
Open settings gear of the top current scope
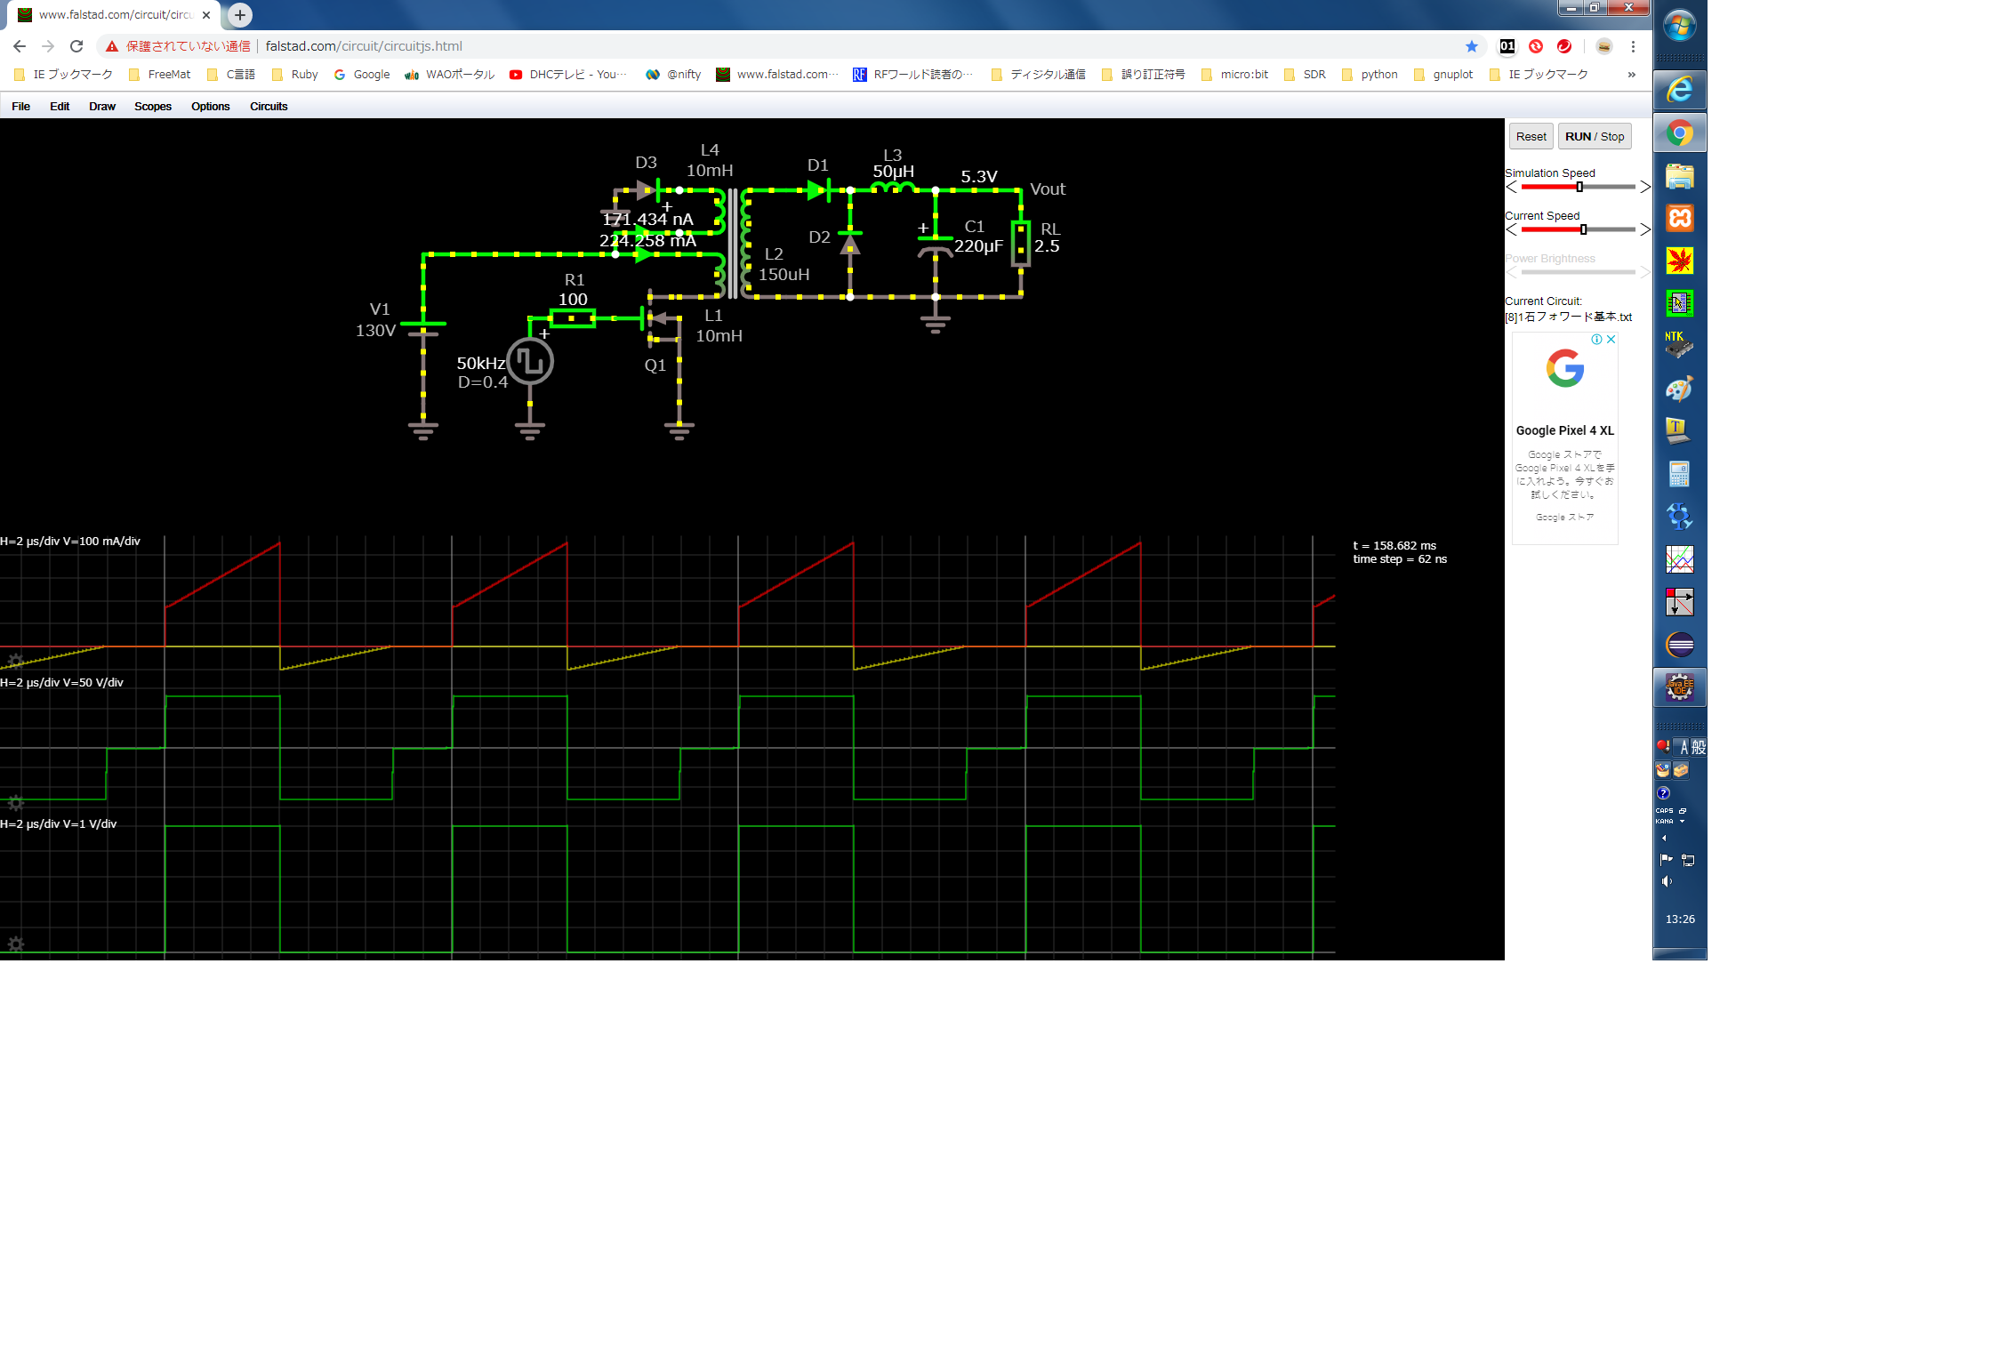coord(15,661)
